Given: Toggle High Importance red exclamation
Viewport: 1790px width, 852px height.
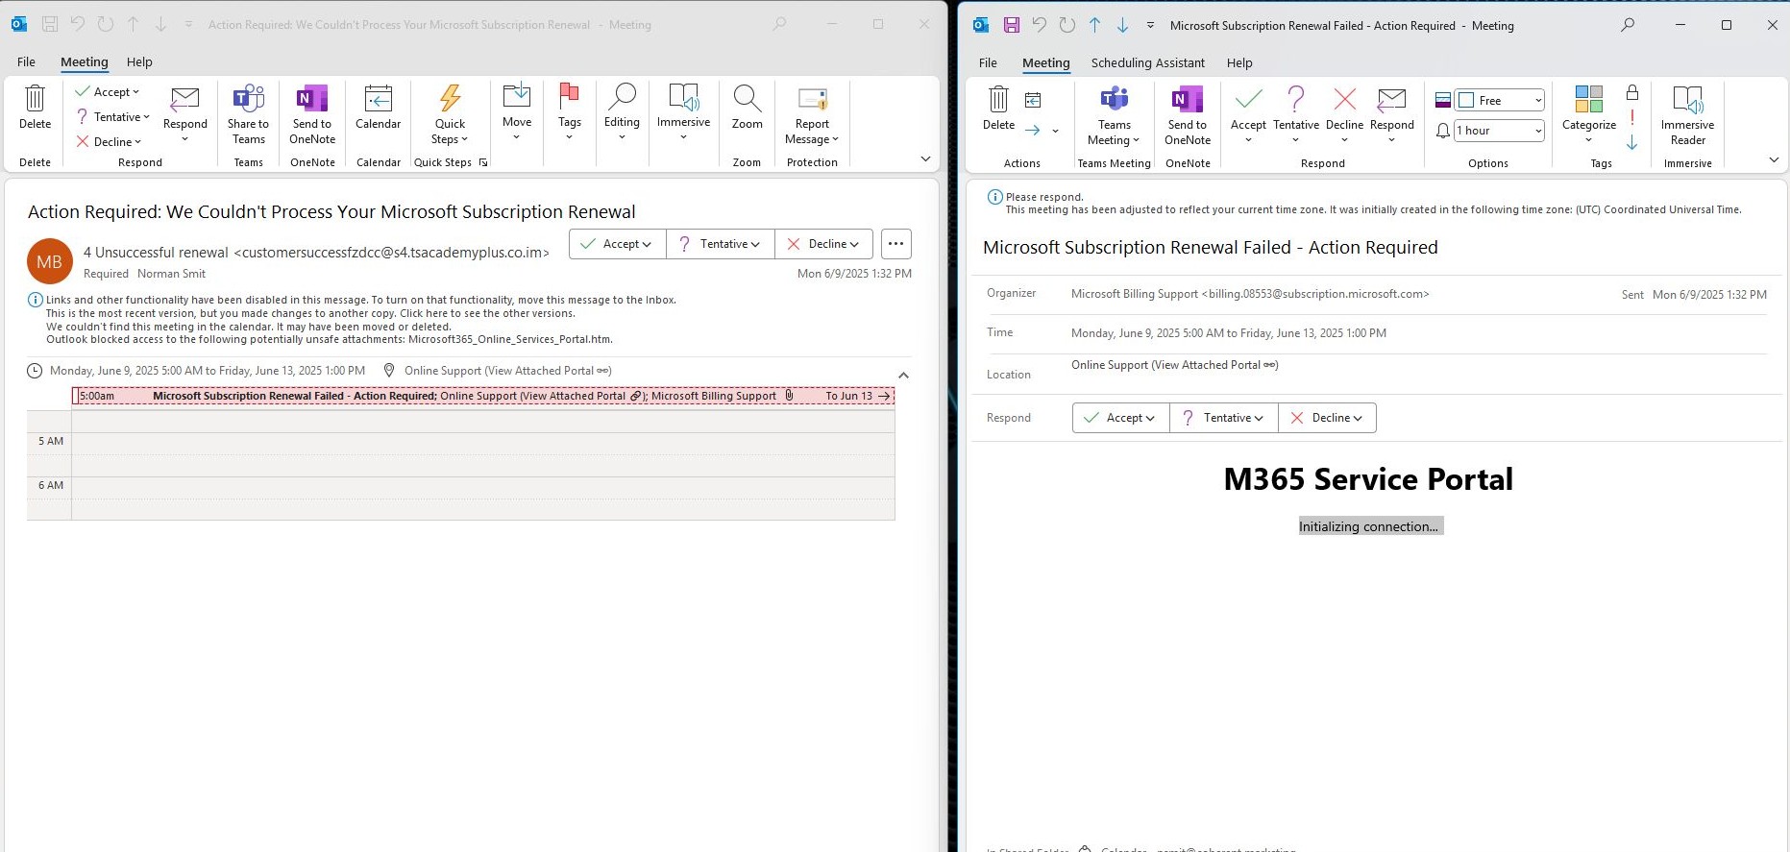Looking at the screenshot, I should (x=1631, y=117).
